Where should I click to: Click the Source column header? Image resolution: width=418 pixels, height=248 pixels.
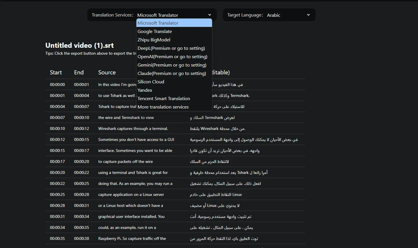(107, 72)
